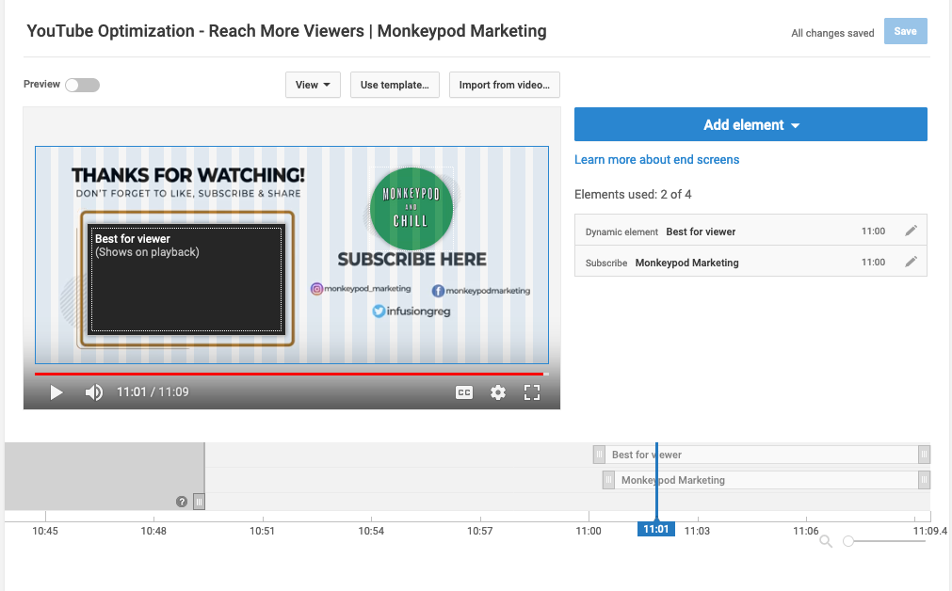This screenshot has height=591, width=952.
Task: Enter fullscreen mode in the player
Action: 532,392
